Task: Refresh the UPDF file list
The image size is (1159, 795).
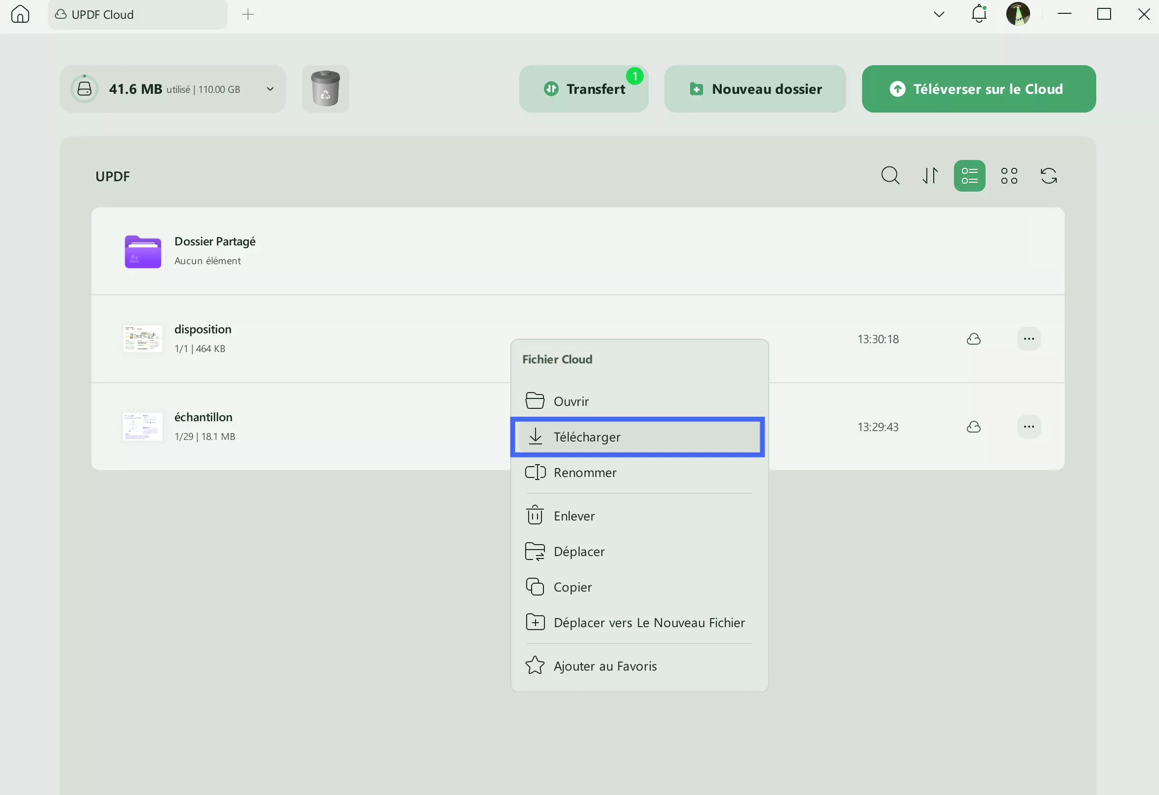Action: click(x=1048, y=175)
